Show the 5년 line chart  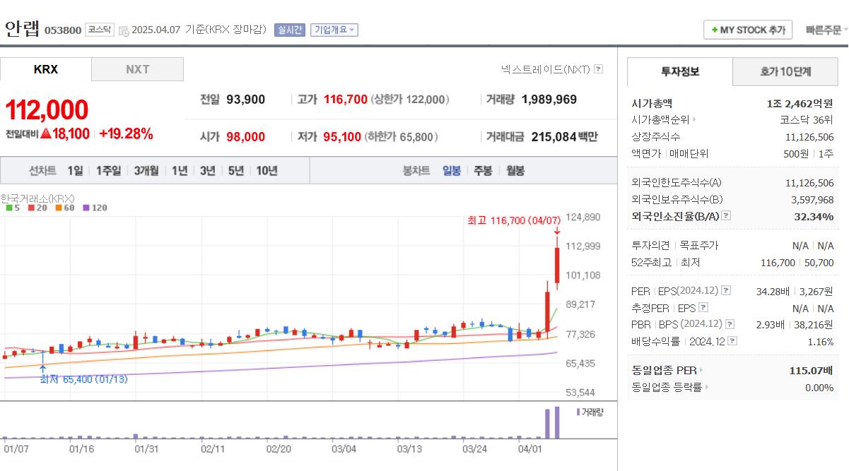point(236,171)
